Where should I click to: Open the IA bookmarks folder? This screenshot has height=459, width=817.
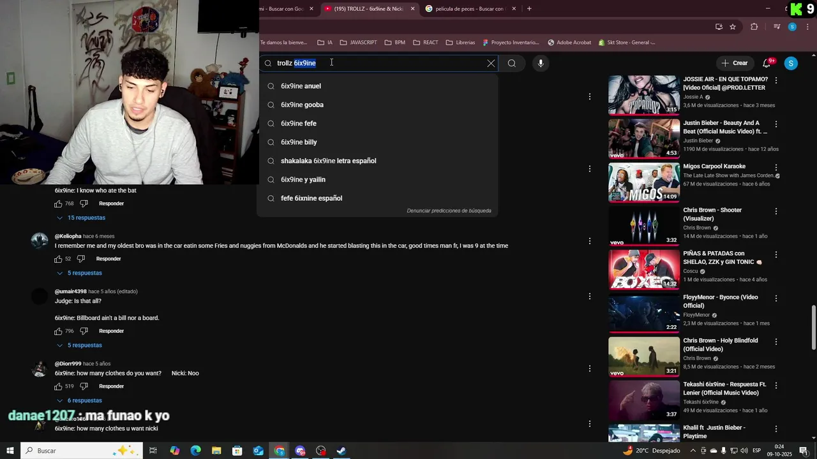click(x=325, y=43)
